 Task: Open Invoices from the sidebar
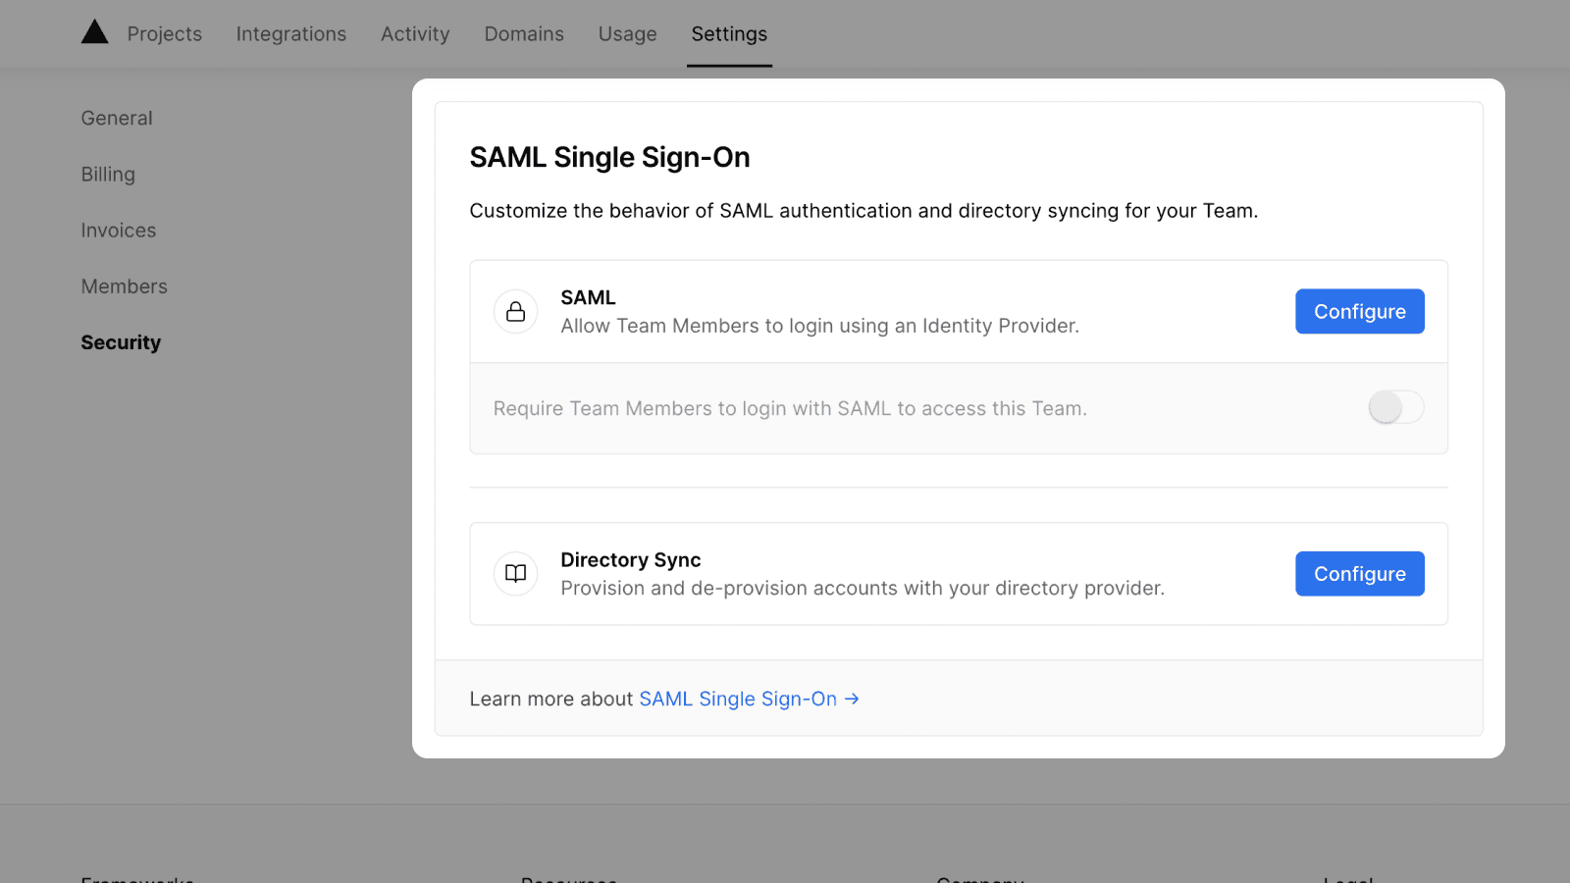click(119, 231)
